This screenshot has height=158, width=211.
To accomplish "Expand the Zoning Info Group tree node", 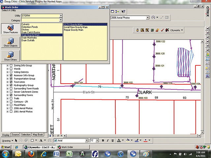I will click(x=8, y=65).
